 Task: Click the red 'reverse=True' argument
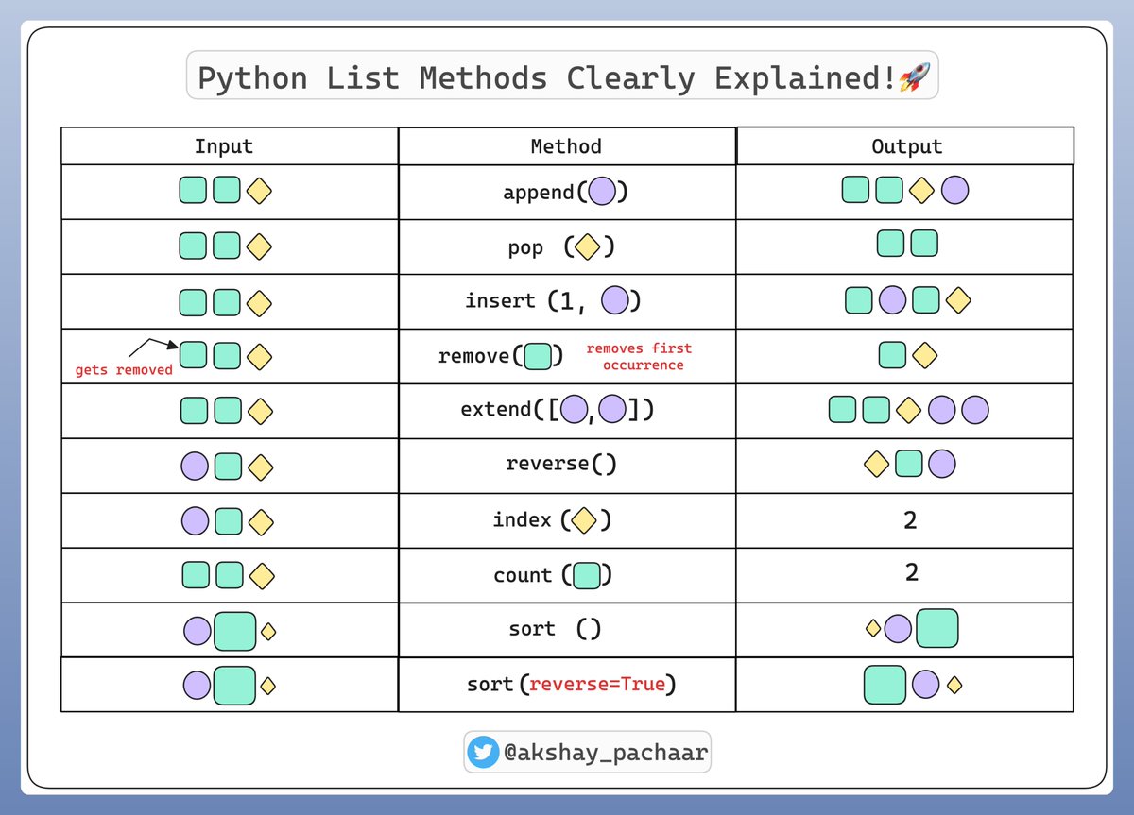tap(597, 684)
